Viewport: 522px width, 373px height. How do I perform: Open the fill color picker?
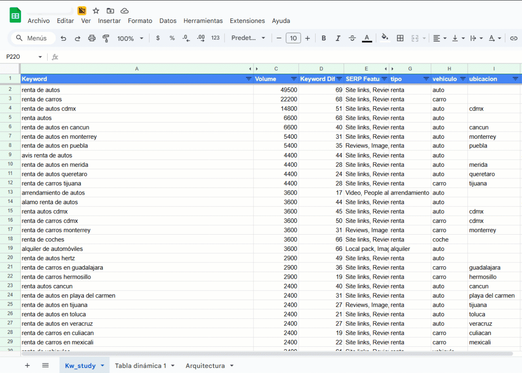pos(385,38)
